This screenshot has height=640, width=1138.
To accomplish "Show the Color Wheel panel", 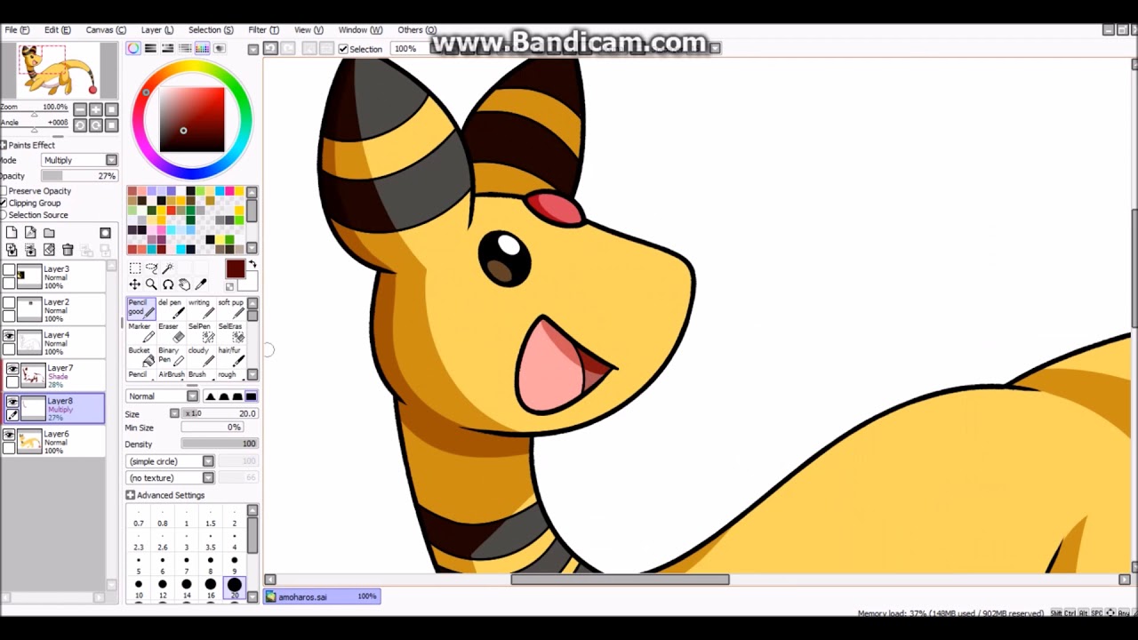I will click(x=133, y=48).
